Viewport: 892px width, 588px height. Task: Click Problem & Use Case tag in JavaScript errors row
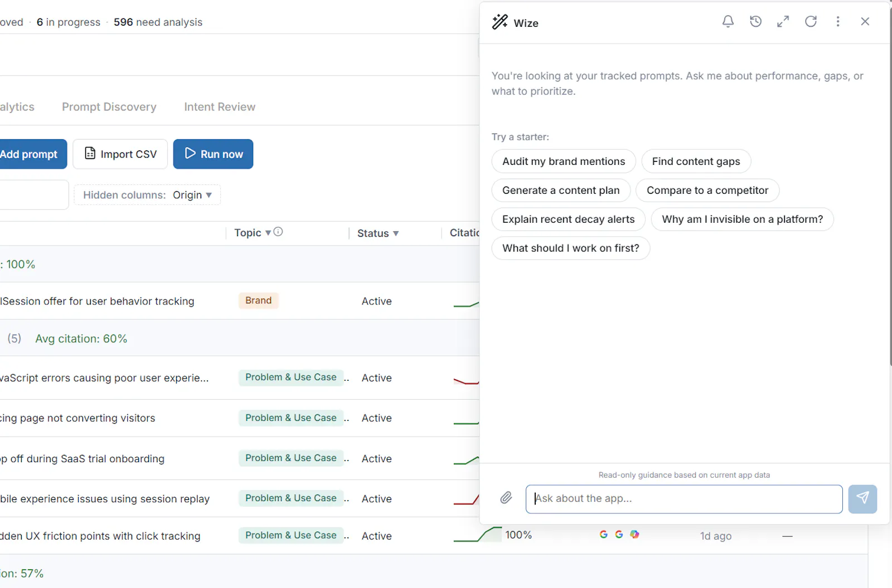point(291,378)
